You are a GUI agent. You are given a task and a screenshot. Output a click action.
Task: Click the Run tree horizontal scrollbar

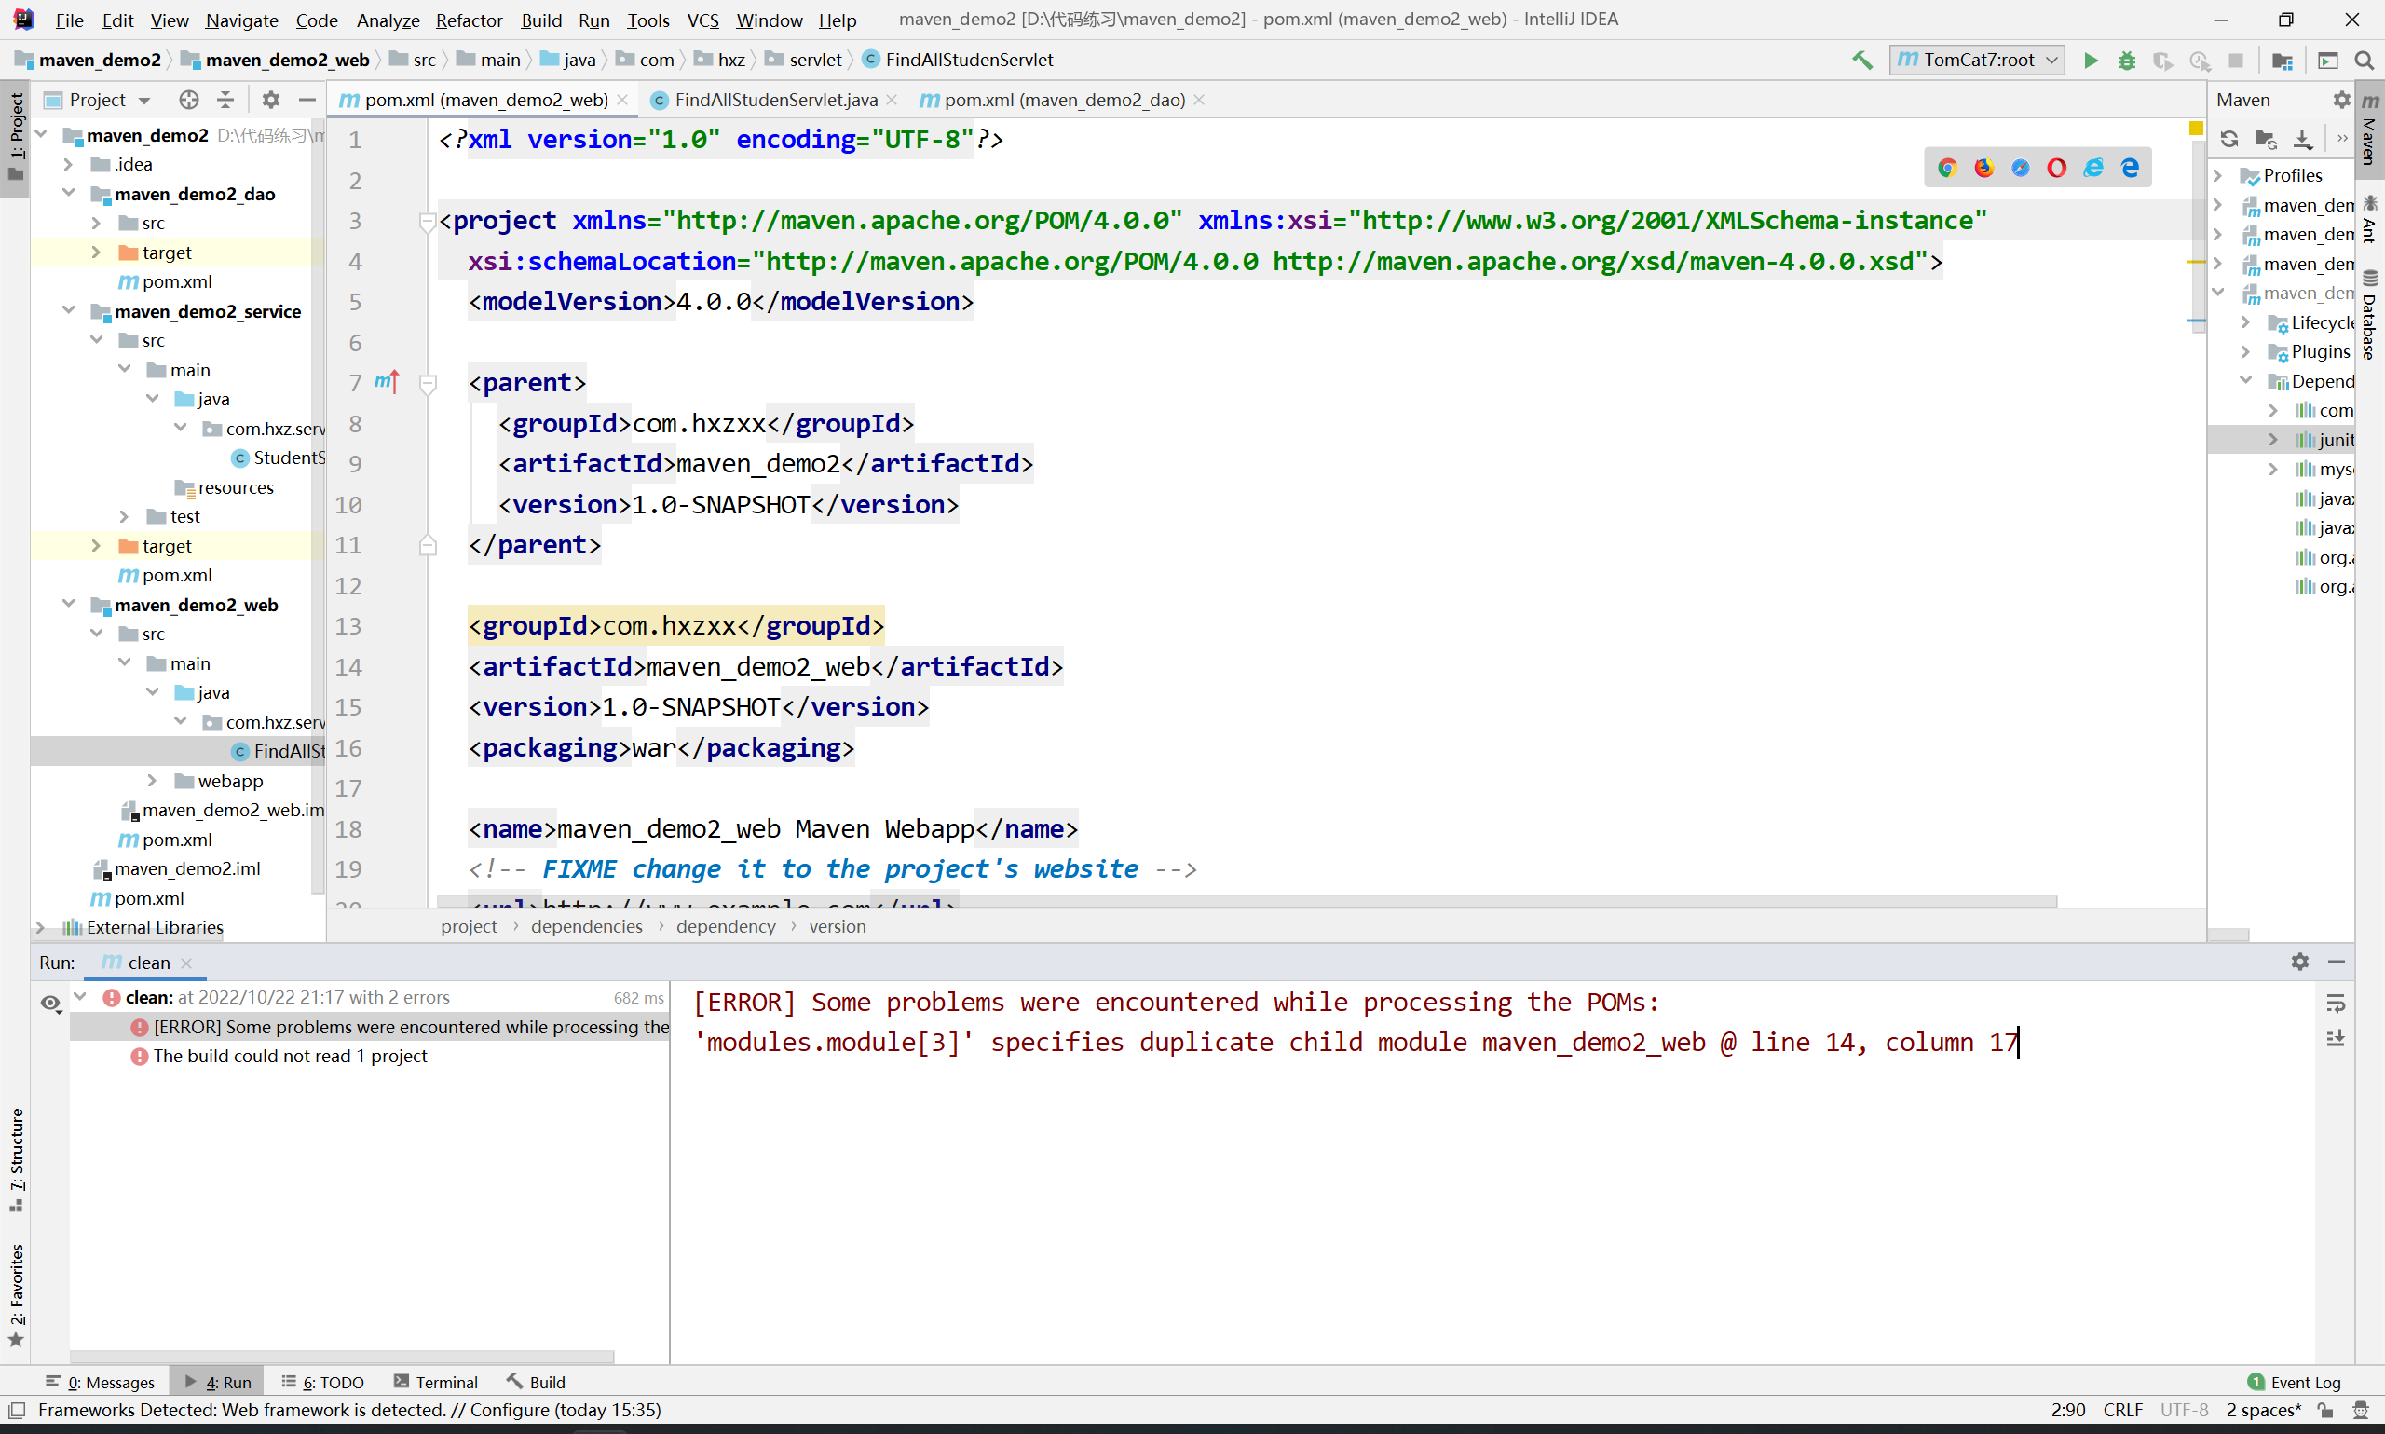[x=342, y=1357]
